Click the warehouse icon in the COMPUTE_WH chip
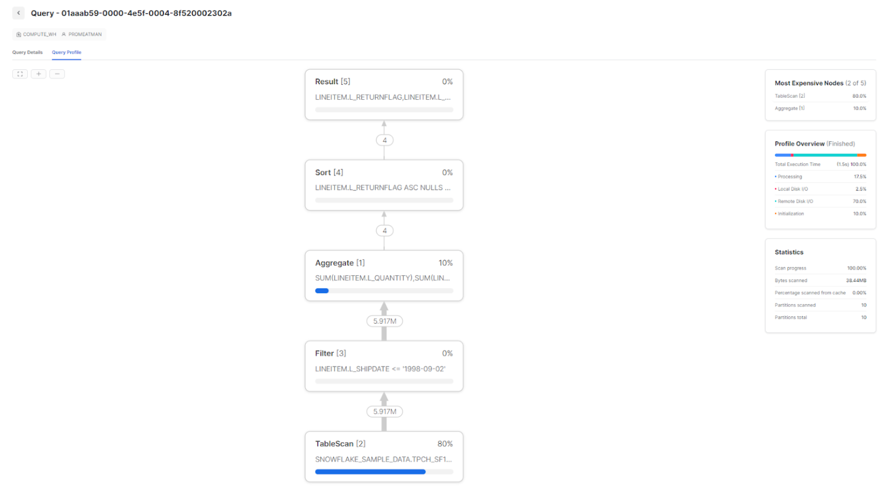This screenshot has height=486, width=887. click(x=19, y=34)
